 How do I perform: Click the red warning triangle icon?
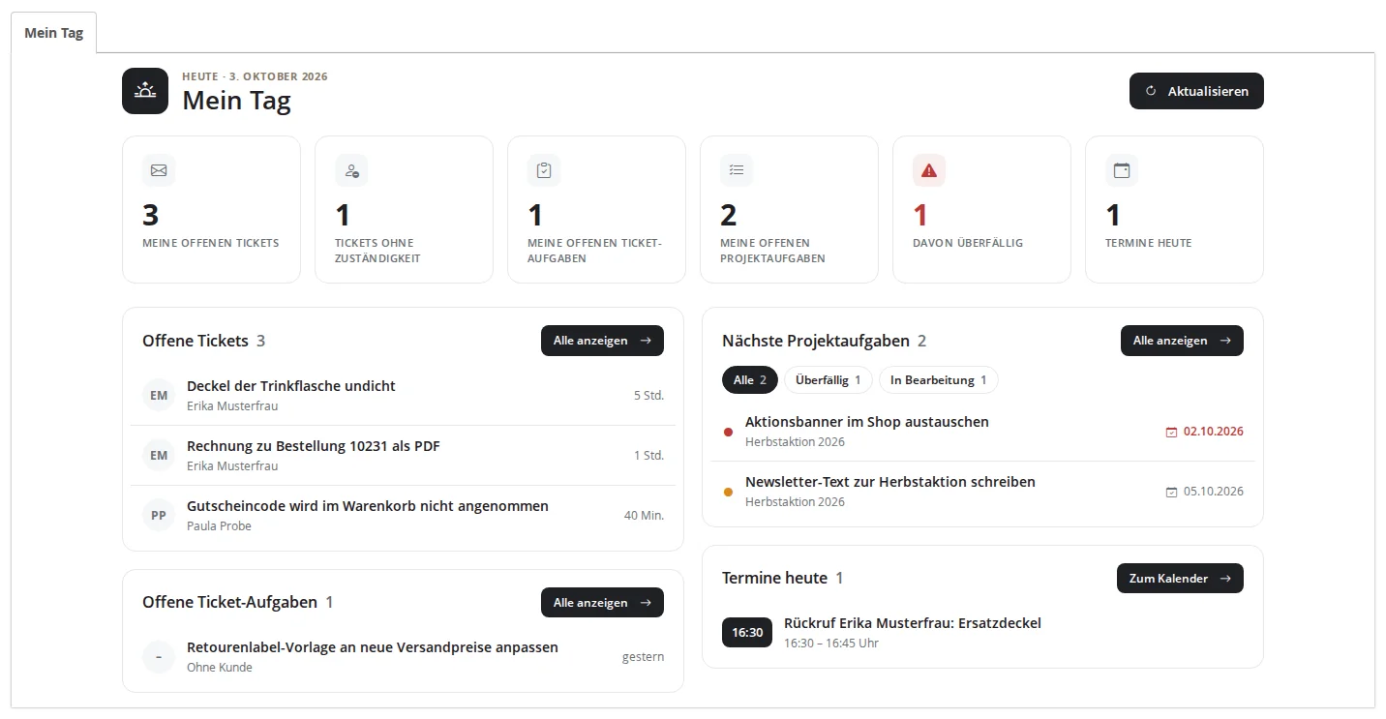click(x=929, y=170)
